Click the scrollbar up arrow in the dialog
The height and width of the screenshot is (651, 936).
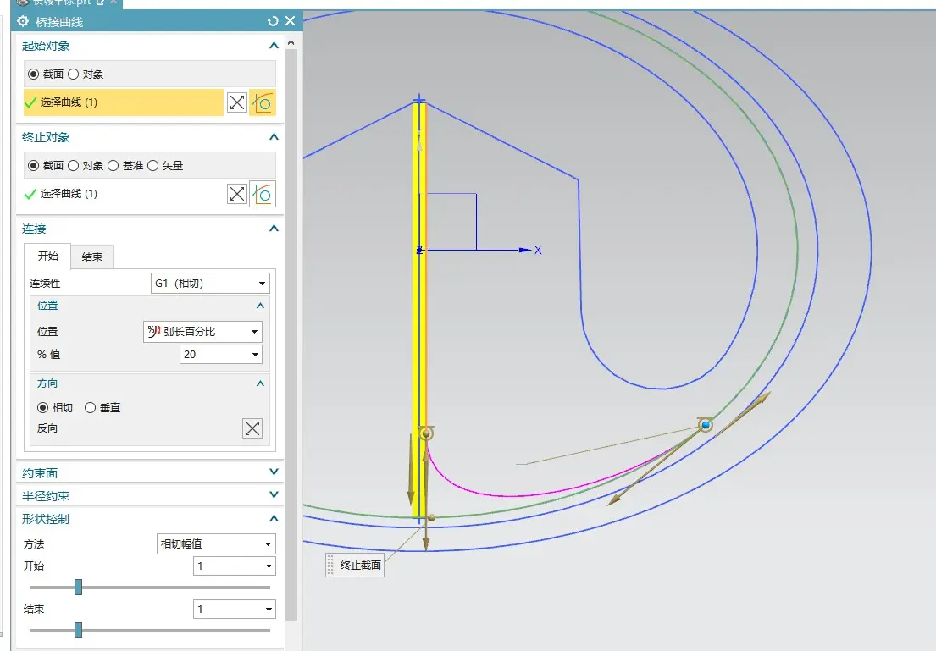point(291,43)
